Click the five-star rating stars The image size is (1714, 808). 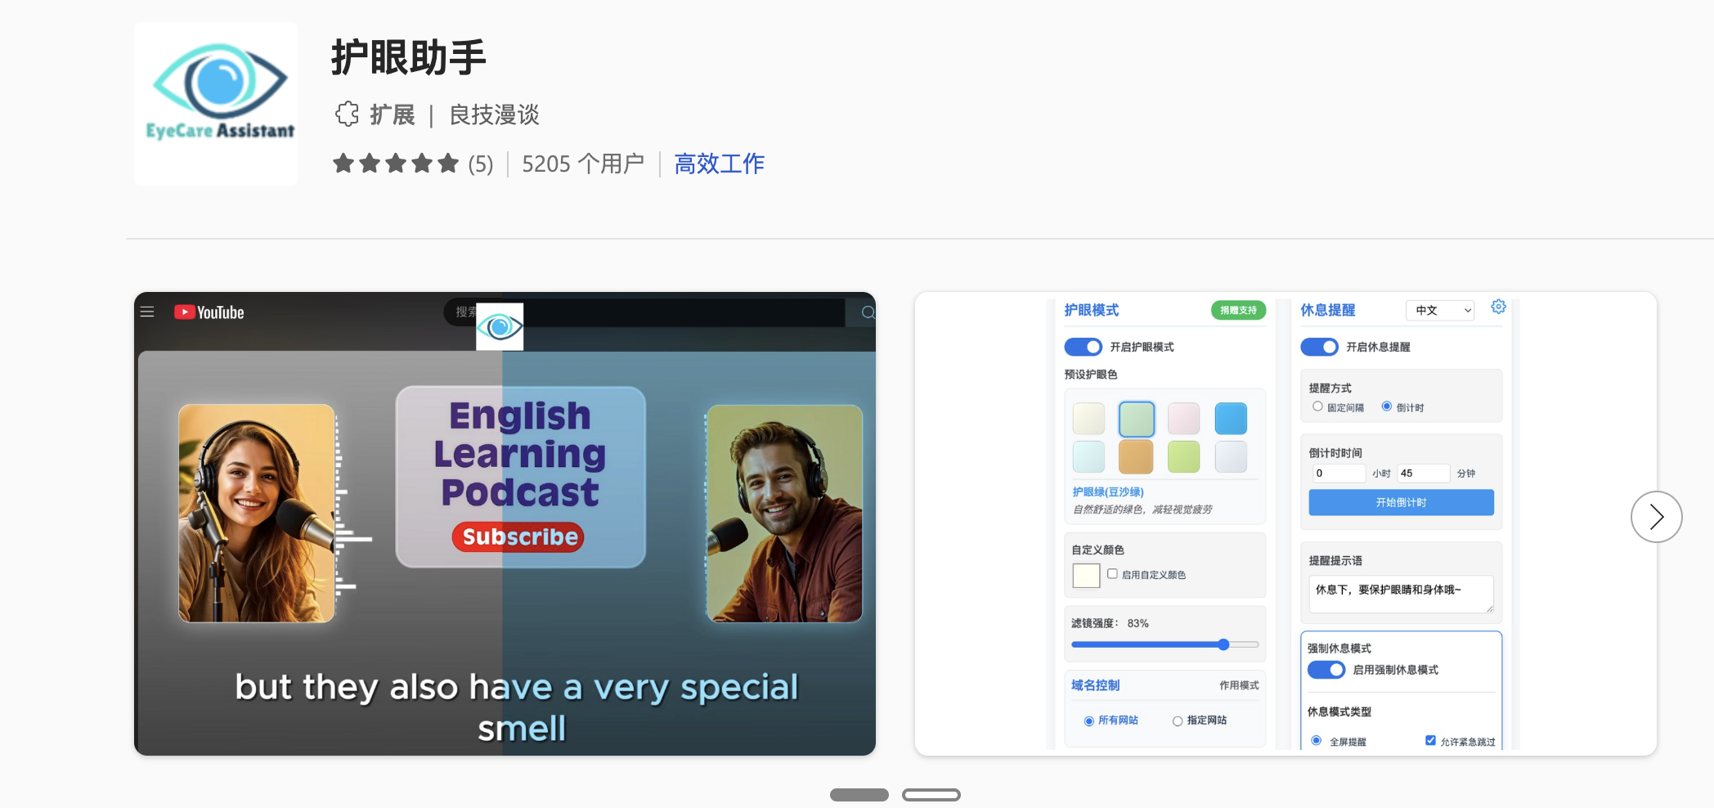click(x=395, y=163)
